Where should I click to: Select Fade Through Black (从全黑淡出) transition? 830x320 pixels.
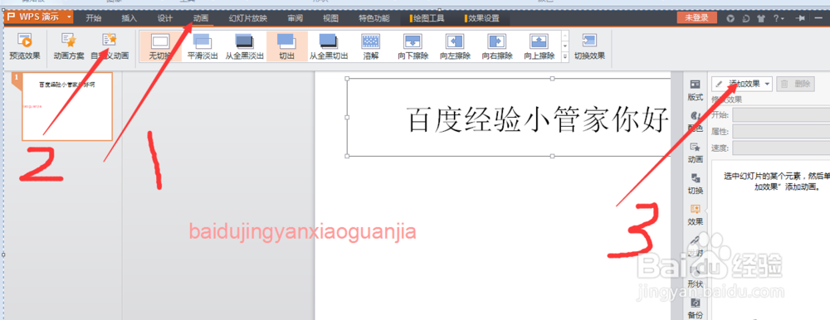click(x=244, y=46)
